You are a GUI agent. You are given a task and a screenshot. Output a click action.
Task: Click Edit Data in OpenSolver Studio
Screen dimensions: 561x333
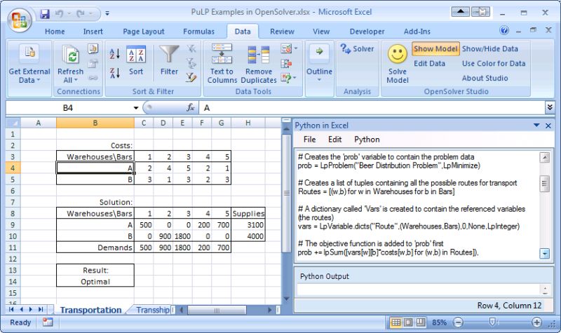[429, 63]
